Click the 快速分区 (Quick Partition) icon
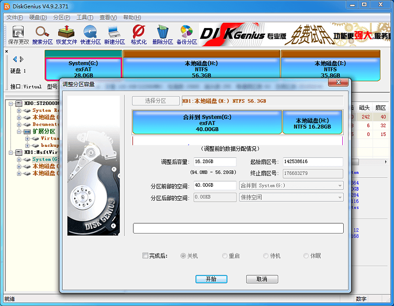The image size is (394, 306). point(89,34)
